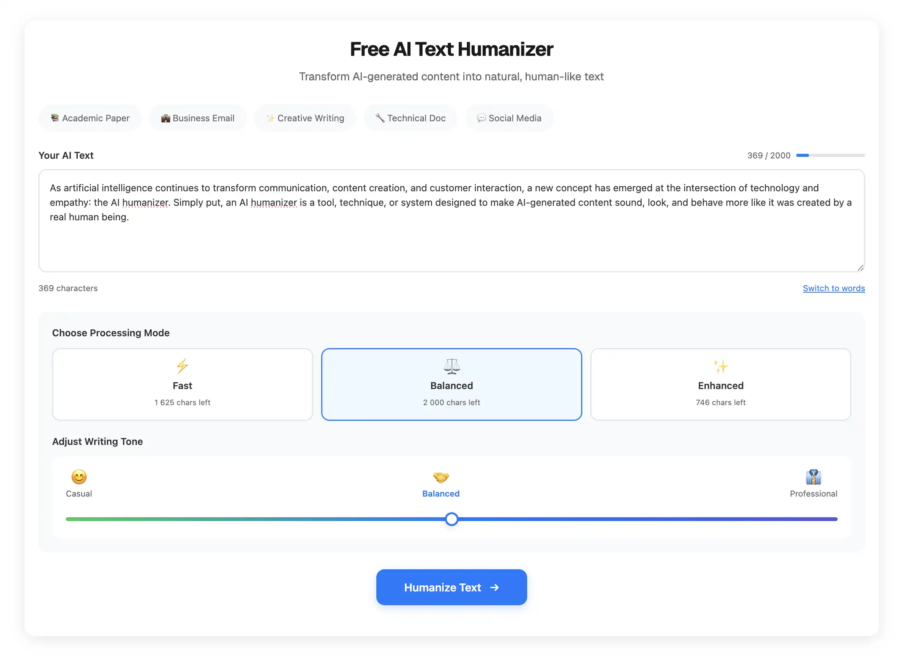Click the lightning icon for Fast mode
This screenshot has width=905, height=658.
tap(182, 366)
